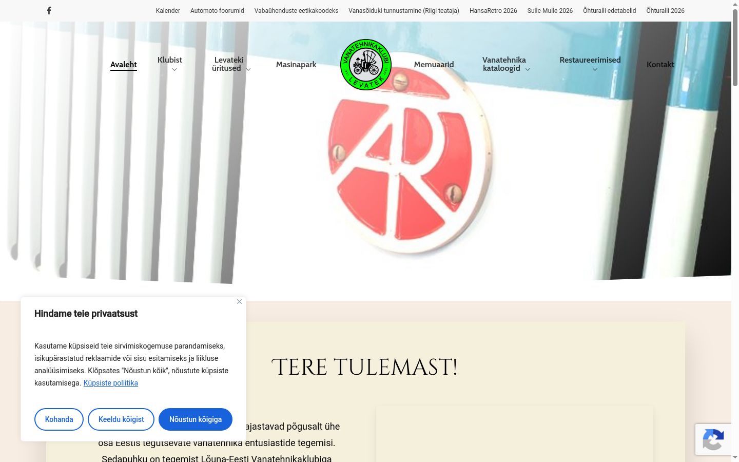The image size is (739, 462).
Task: Open the Klubist menu item
Action: [x=170, y=60]
